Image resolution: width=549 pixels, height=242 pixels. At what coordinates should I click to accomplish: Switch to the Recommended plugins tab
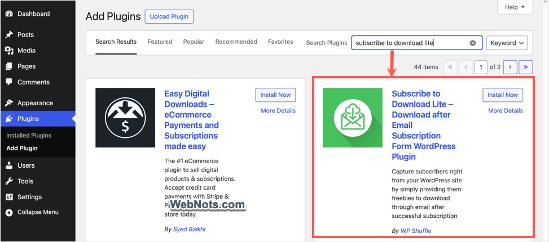tap(236, 42)
